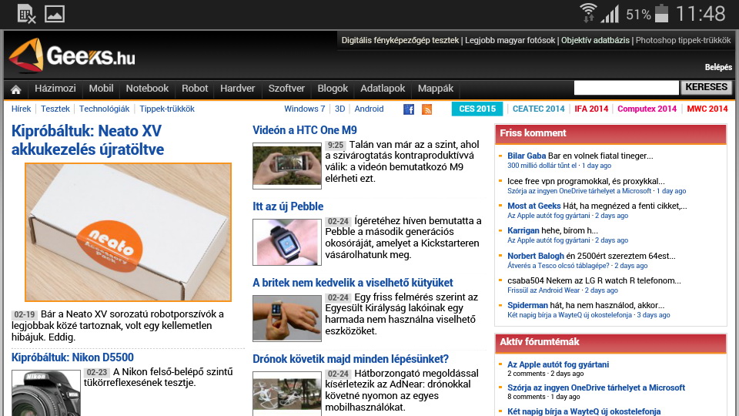Switch to the CES 2015 tab
The height and width of the screenshot is (416, 739).
point(477,109)
